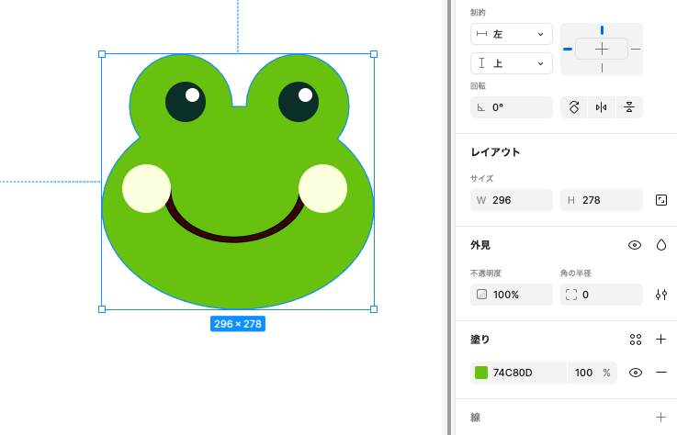Click the rotation field showing 0°
Screen dimensions: 677x435
click(x=511, y=107)
